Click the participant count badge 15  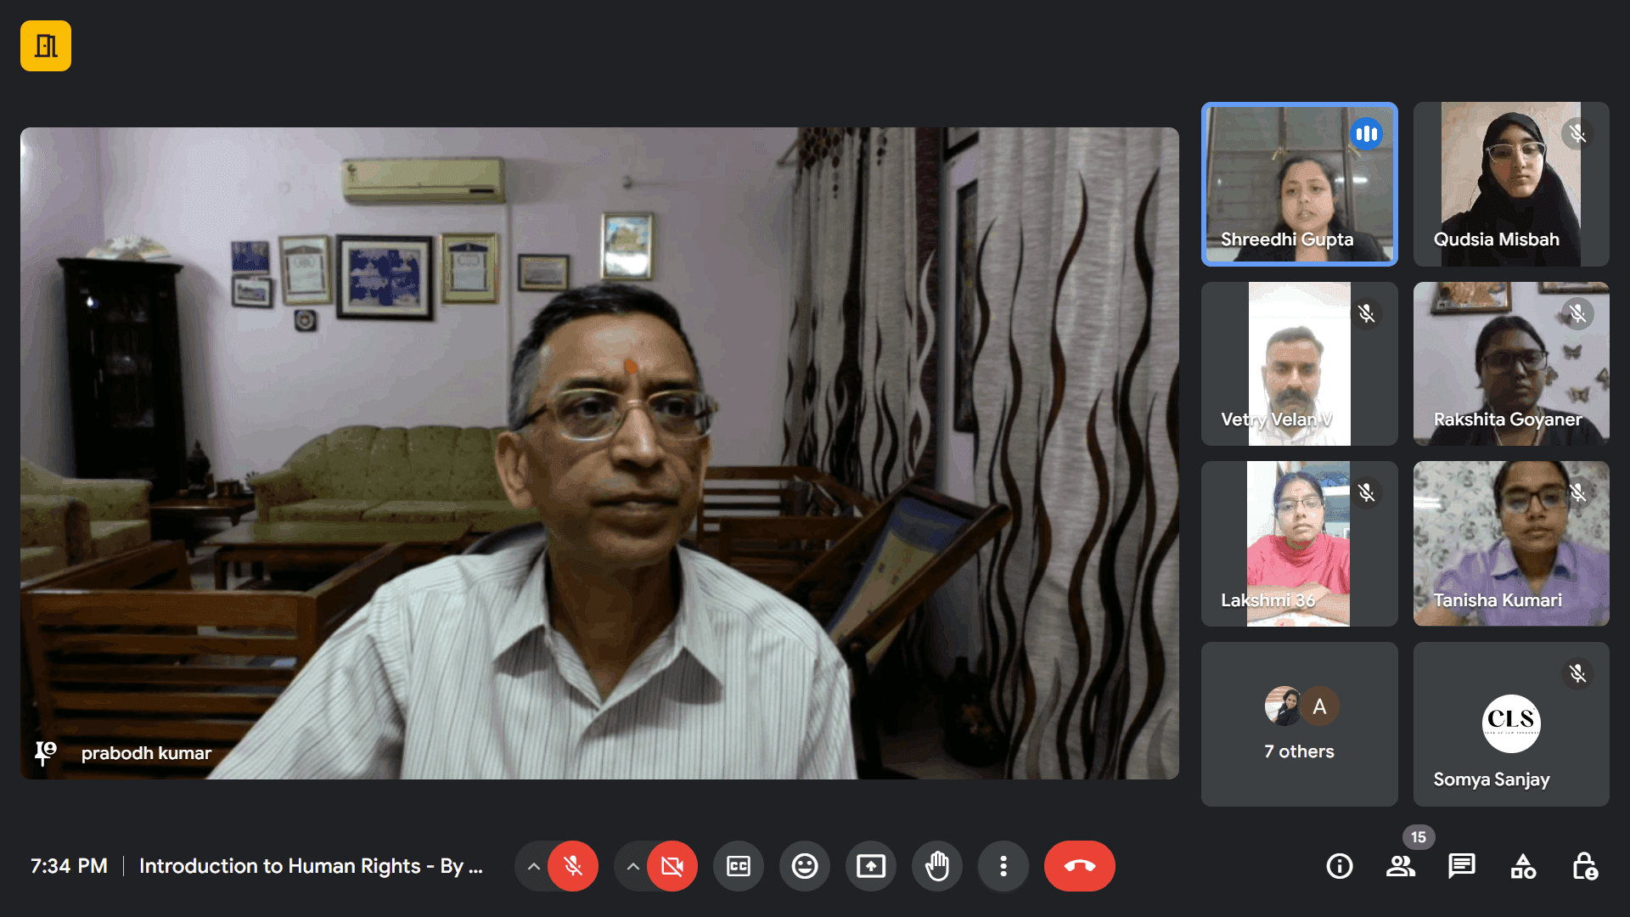(x=1419, y=837)
